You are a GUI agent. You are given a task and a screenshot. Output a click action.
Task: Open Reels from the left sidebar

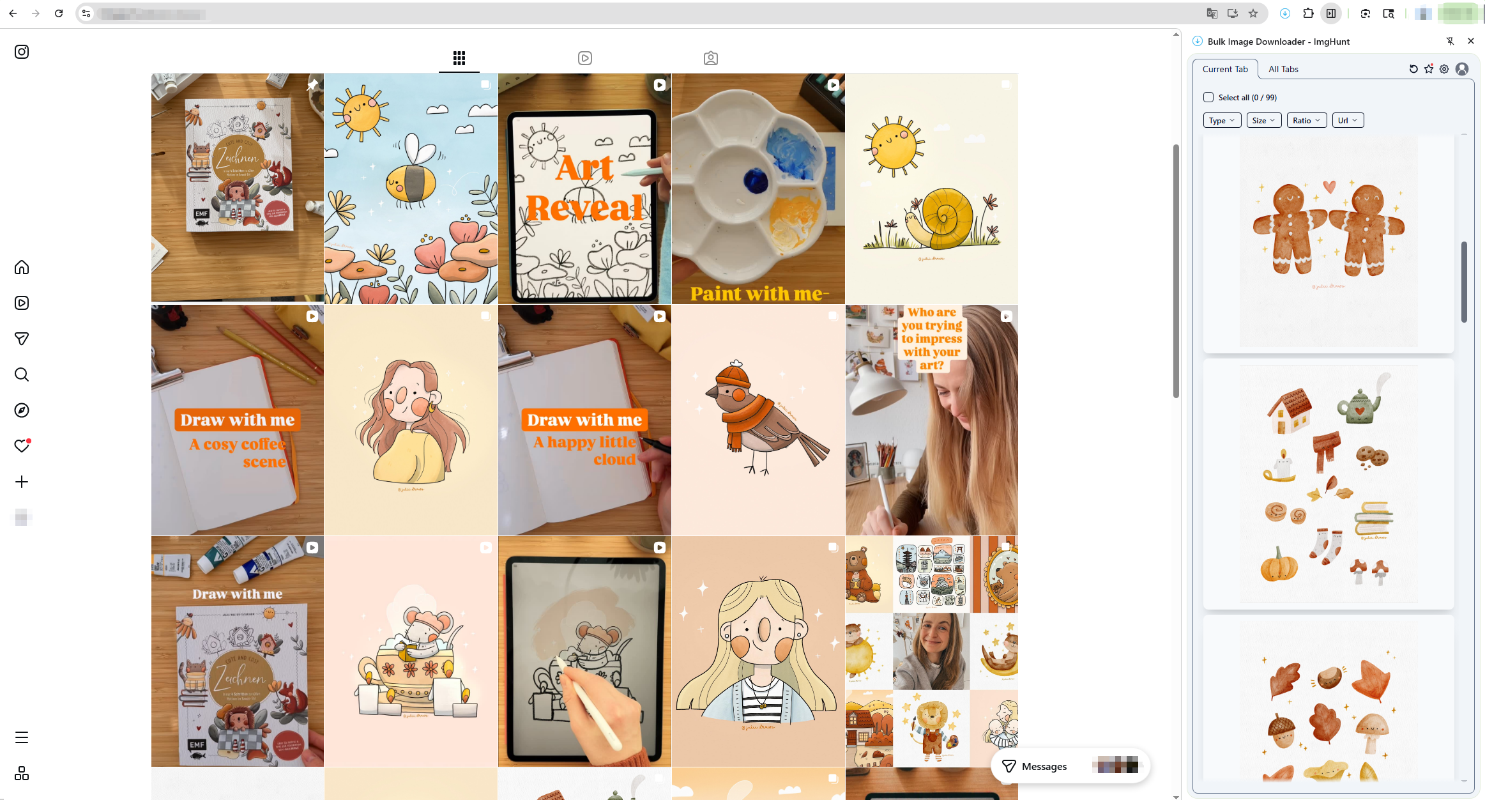pos(22,303)
